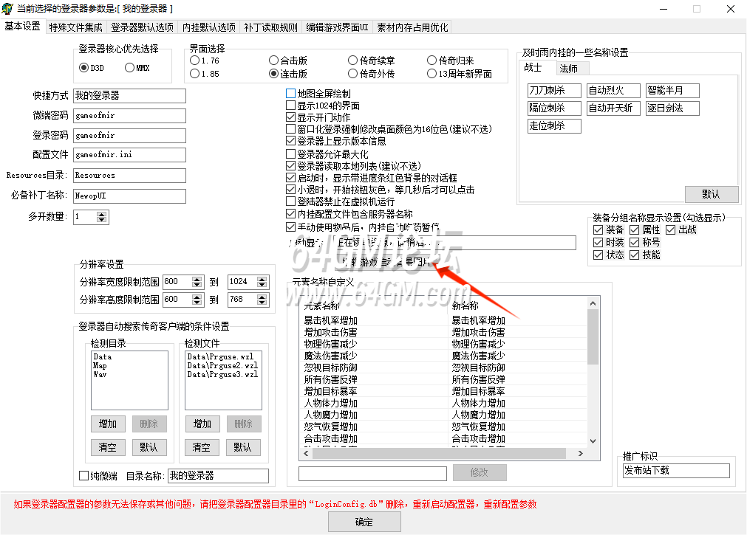The image size is (747, 535).
Task: Click the 自动烈火 name field
Action: click(x=613, y=91)
